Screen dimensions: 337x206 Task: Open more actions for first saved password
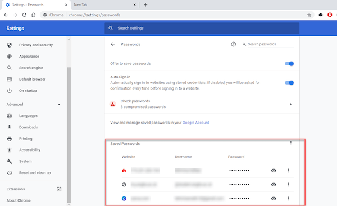[289, 171]
